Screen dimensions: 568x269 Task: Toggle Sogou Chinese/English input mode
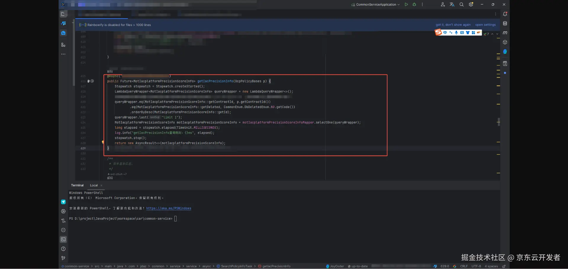(x=445, y=32)
